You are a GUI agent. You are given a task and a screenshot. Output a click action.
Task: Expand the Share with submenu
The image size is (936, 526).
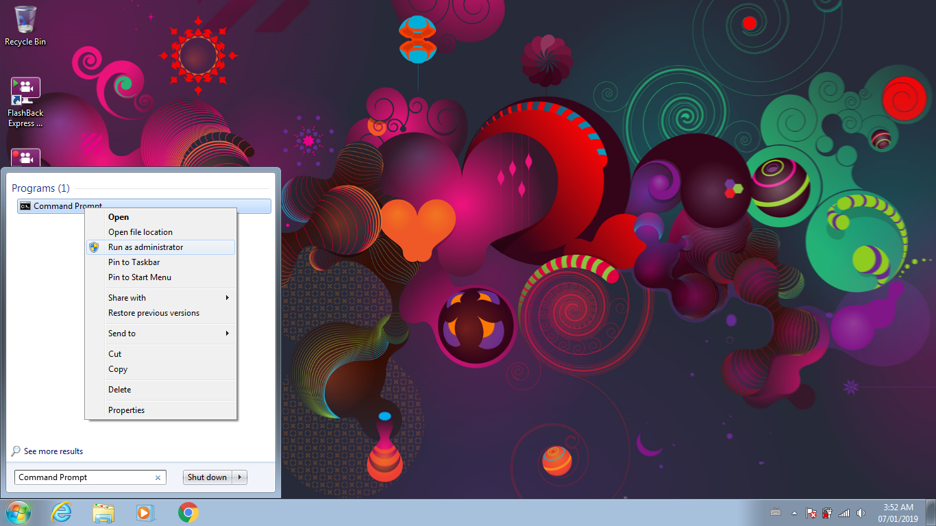pos(161,298)
